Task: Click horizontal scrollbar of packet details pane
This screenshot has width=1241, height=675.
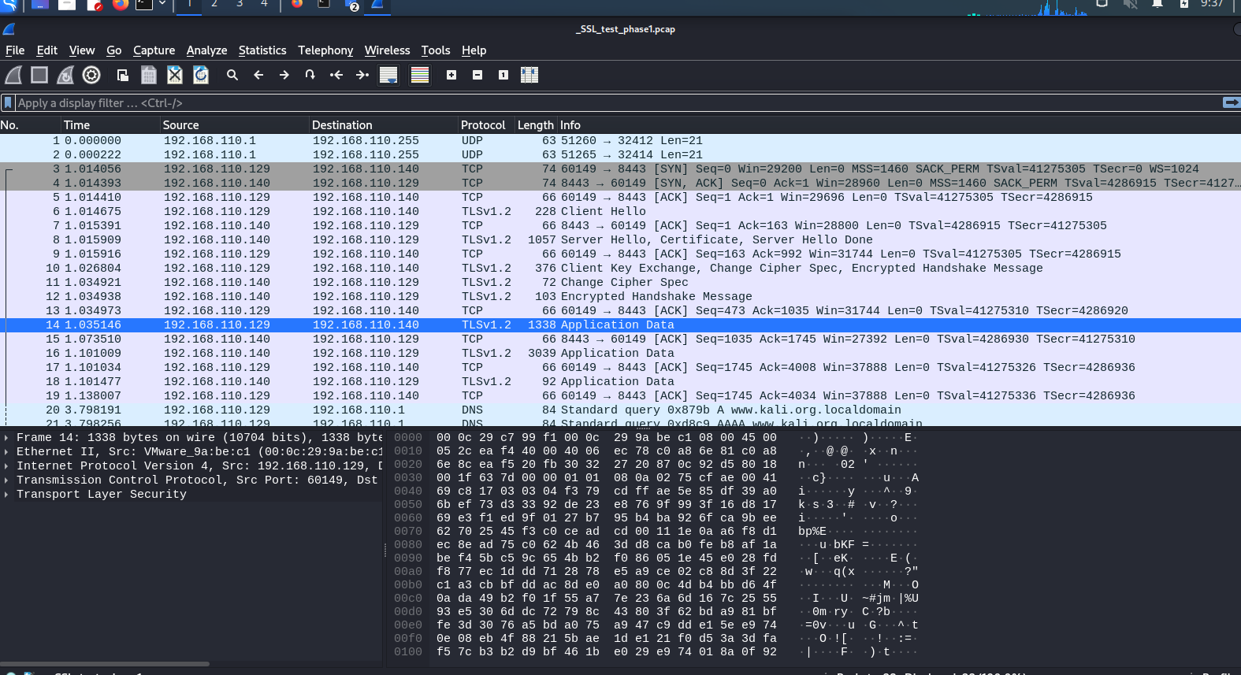Action: click(x=105, y=664)
